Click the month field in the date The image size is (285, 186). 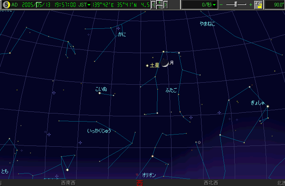(39, 5)
